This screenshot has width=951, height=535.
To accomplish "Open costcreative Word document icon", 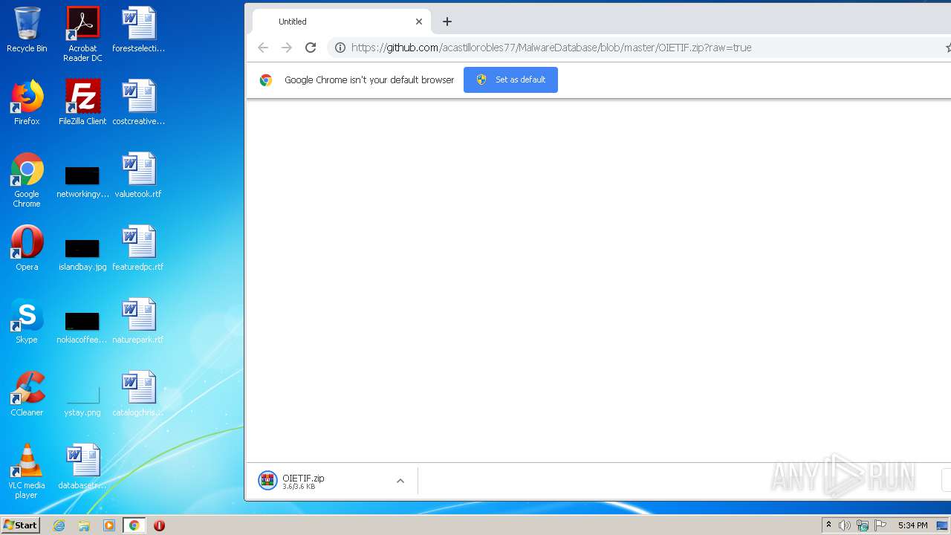I will (x=138, y=103).
